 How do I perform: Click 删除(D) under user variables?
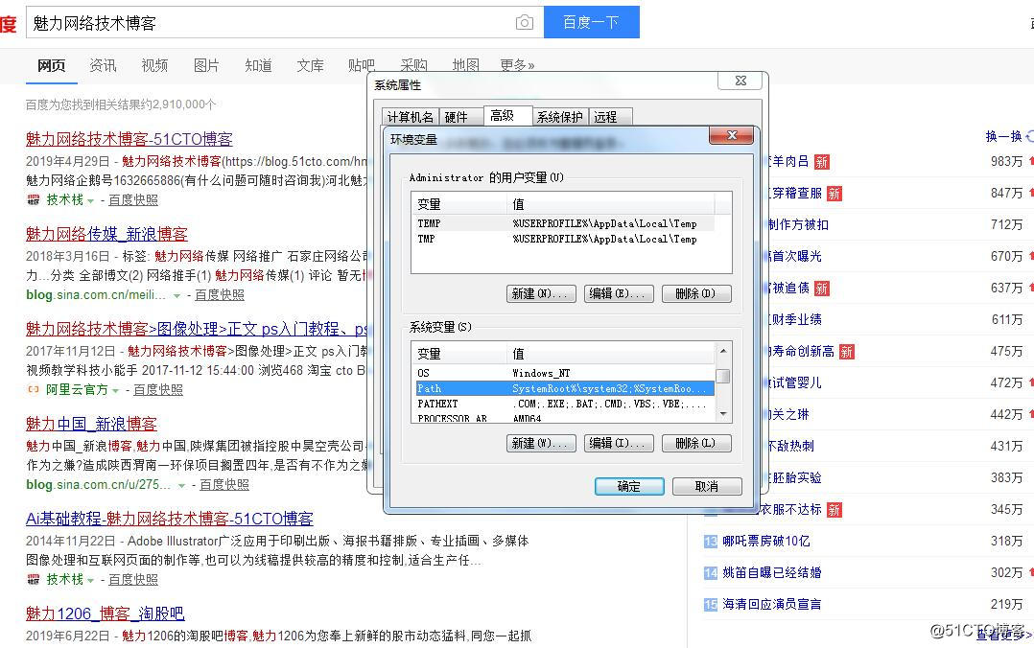[696, 293]
